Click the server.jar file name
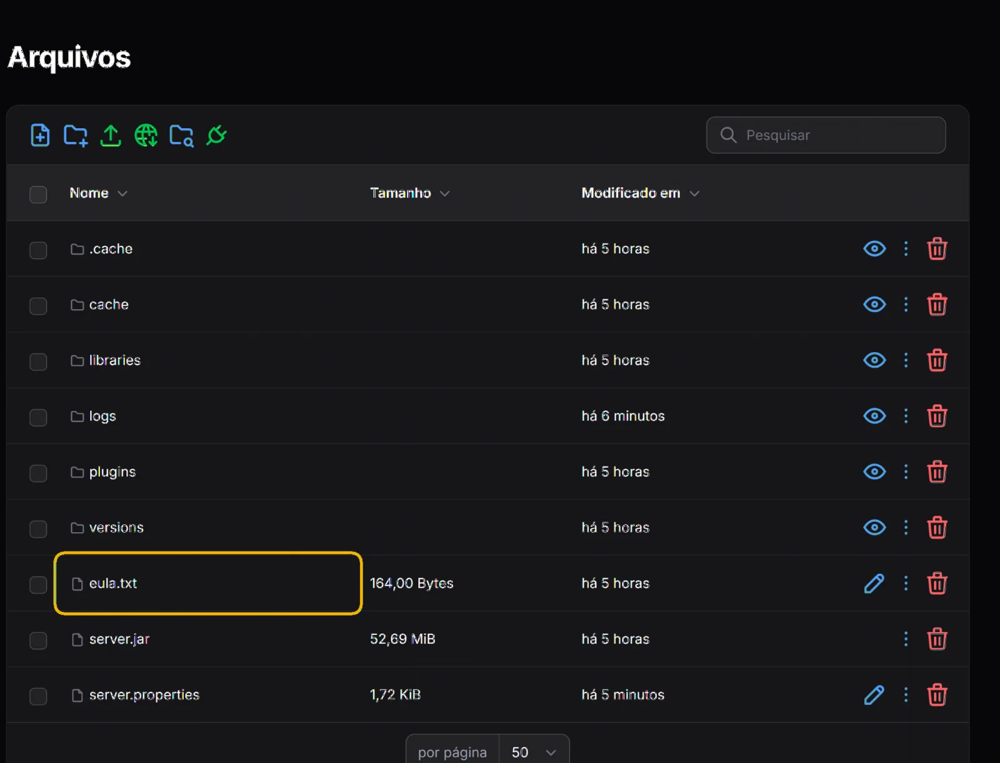 pos(119,639)
